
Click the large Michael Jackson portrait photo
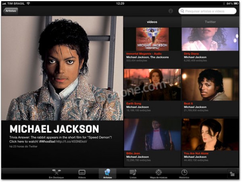[x=62, y=68]
